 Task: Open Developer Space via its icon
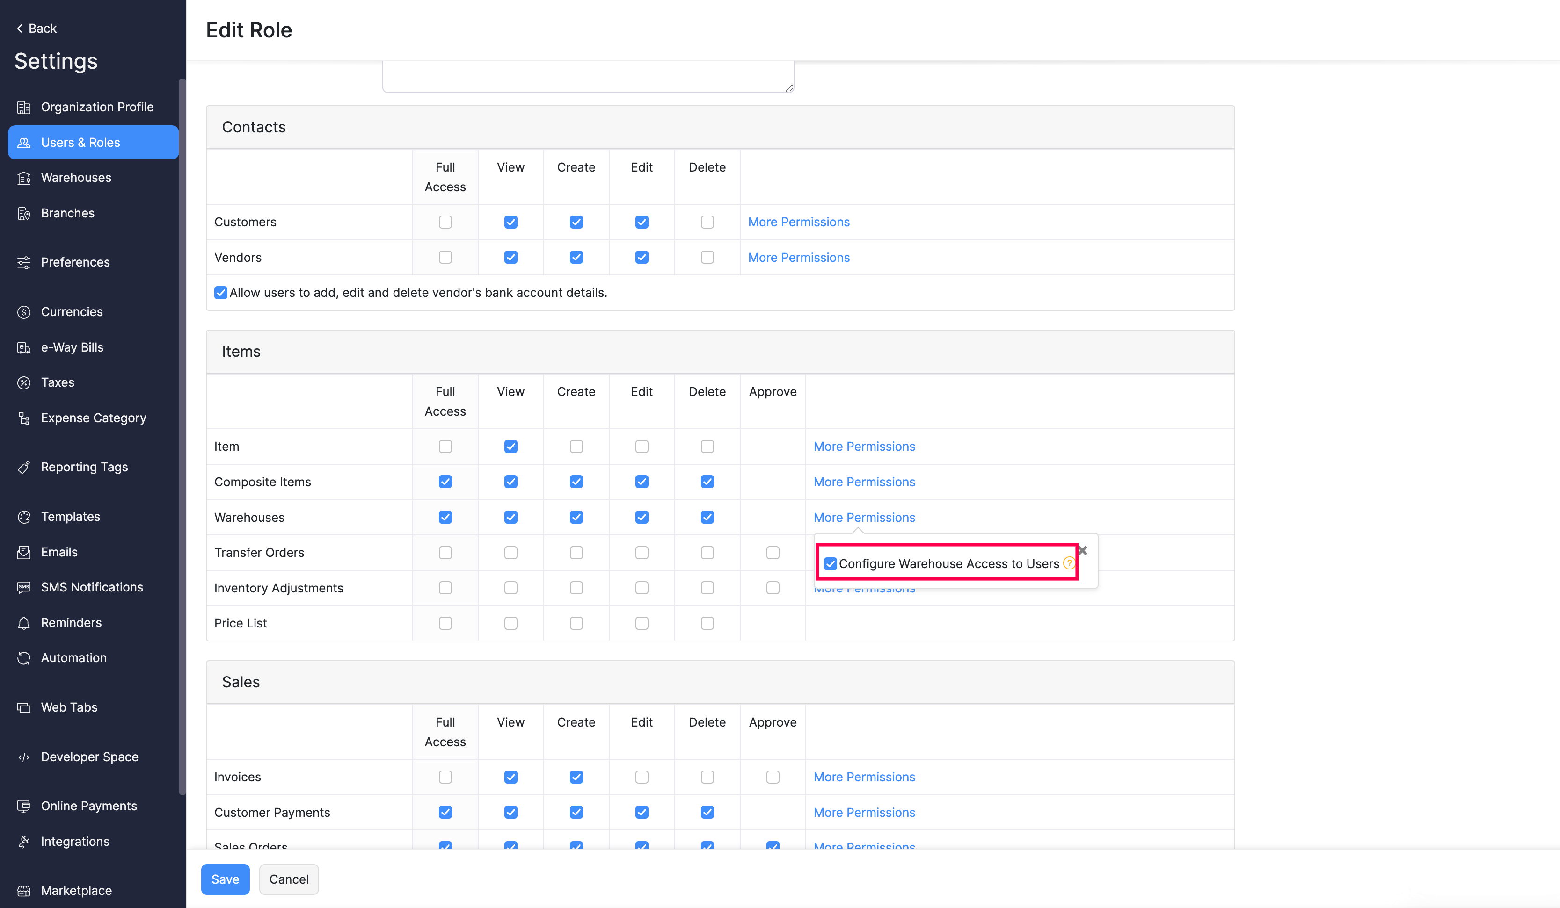tap(24, 757)
